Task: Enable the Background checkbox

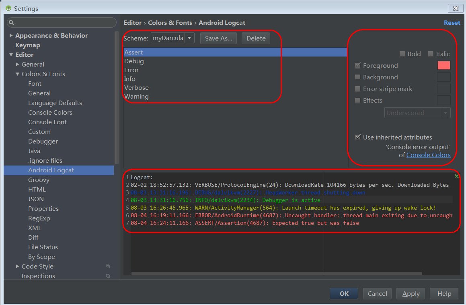Action: tap(358, 77)
